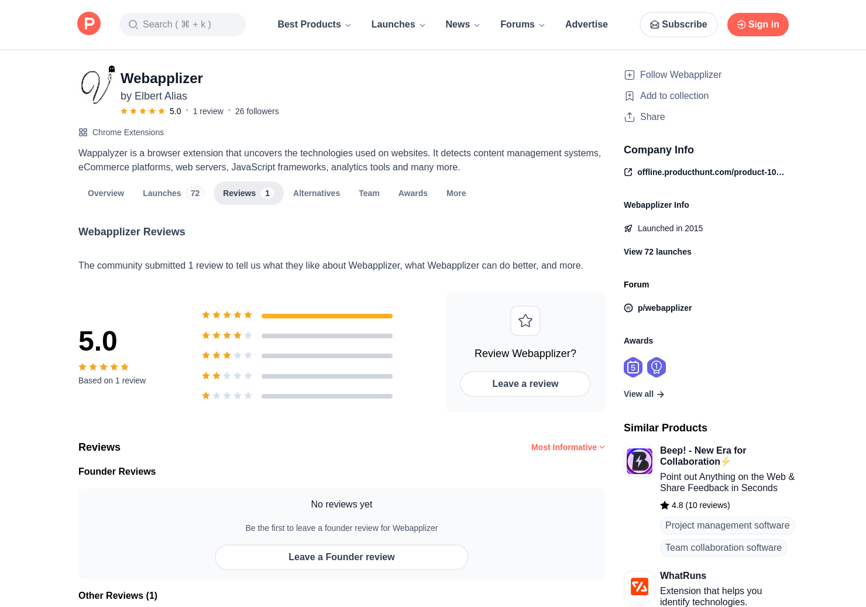
Task: Switch to the Alternatives tab
Action: point(317,193)
